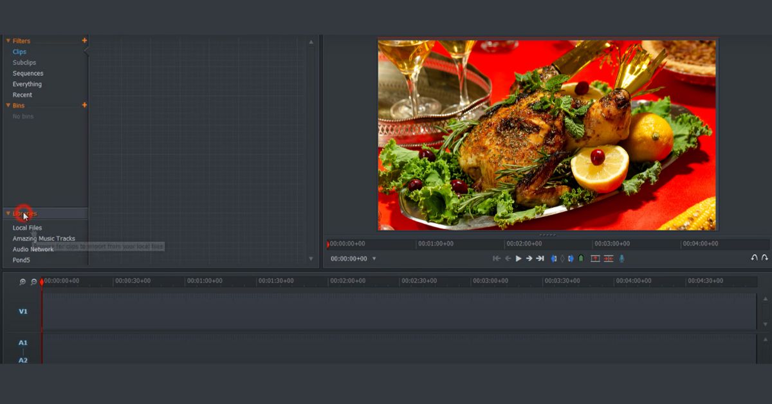This screenshot has width=772, height=404.
Task: Click the green full-screen preview icon
Action: coord(582,258)
